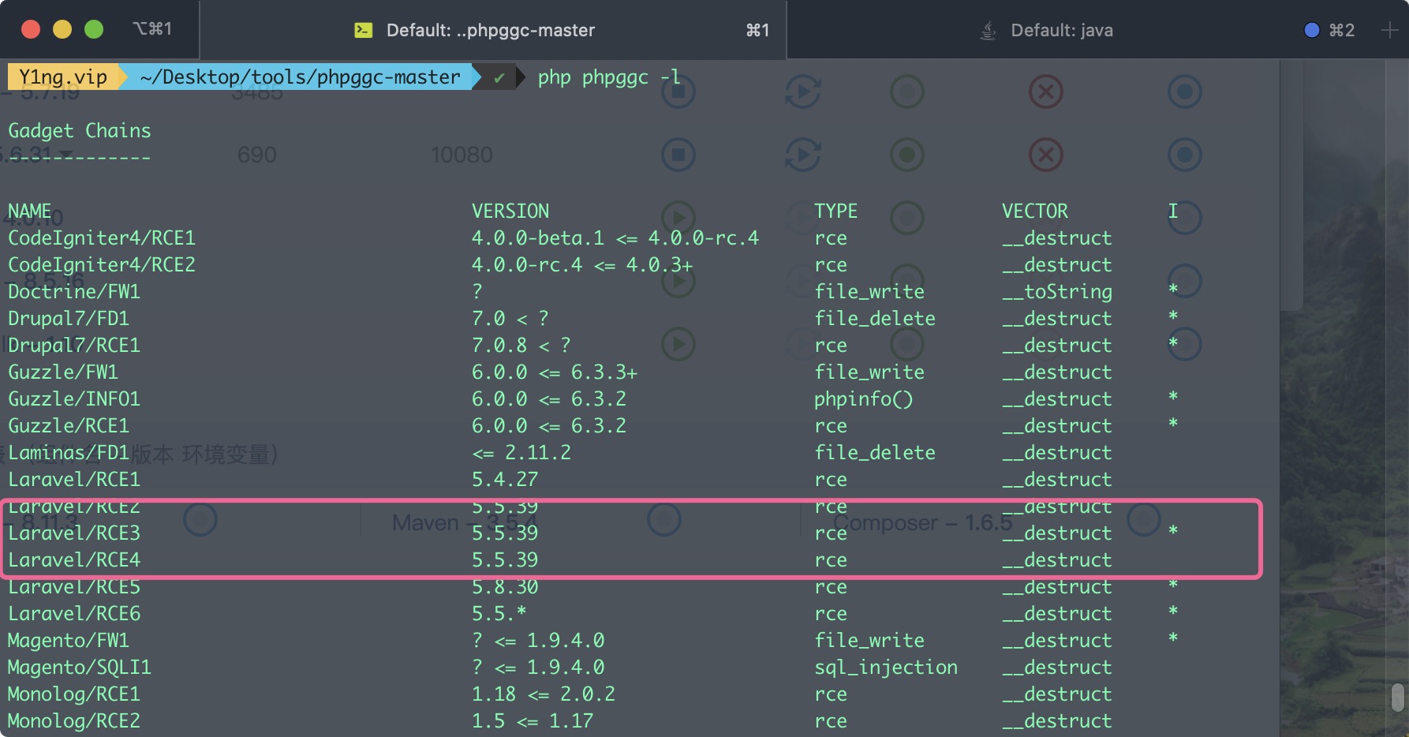
Task: Switch to the Default: ..phpggc-master tab
Action: coord(493,30)
